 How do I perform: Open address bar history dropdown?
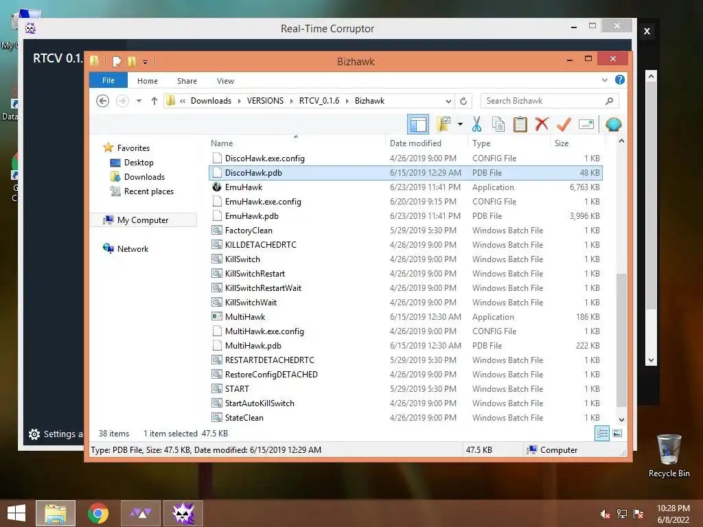[448, 101]
